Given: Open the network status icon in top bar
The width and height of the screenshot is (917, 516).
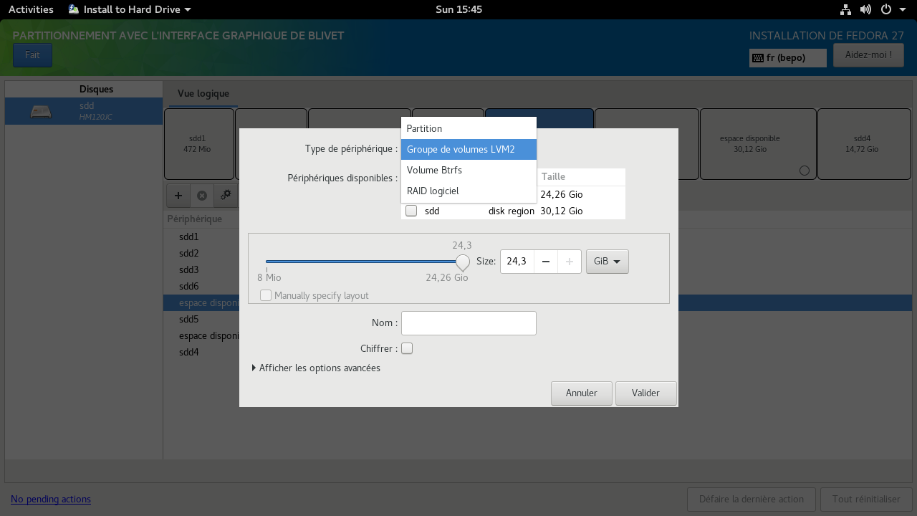Looking at the screenshot, I should pos(846,9).
